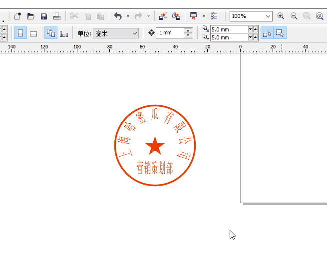Set page orientation to landscape
The height and width of the screenshot is (260, 327).
coord(33,33)
